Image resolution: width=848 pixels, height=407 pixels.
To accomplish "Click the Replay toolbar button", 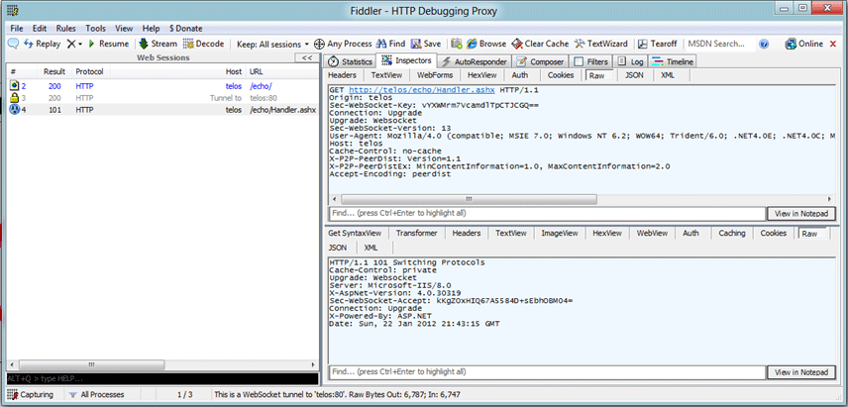I will [x=43, y=44].
